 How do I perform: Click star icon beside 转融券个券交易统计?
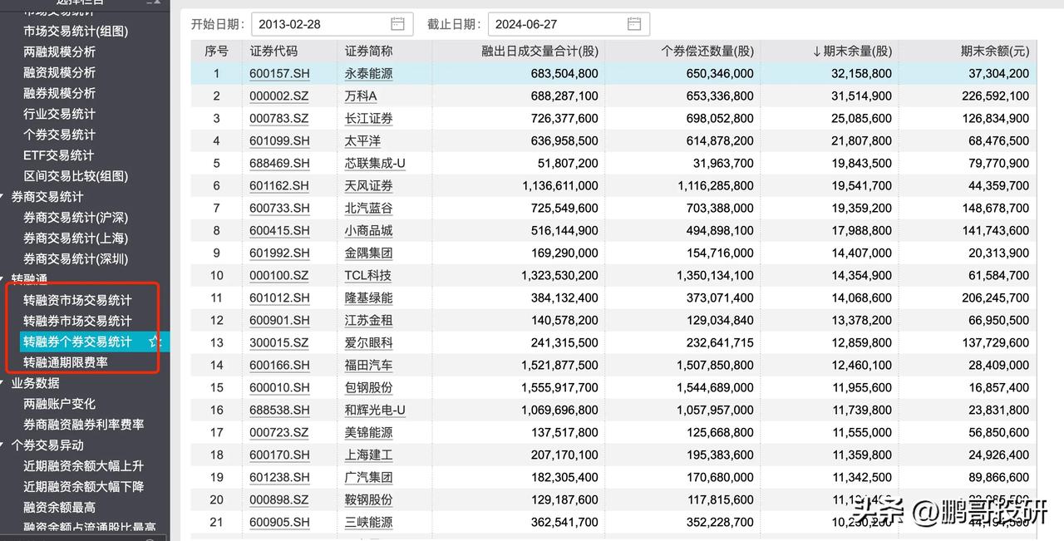pos(154,342)
